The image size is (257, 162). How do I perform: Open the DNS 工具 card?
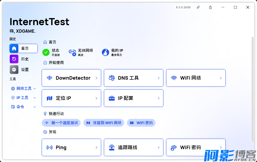pyautogui.click(x=134, y=78)
